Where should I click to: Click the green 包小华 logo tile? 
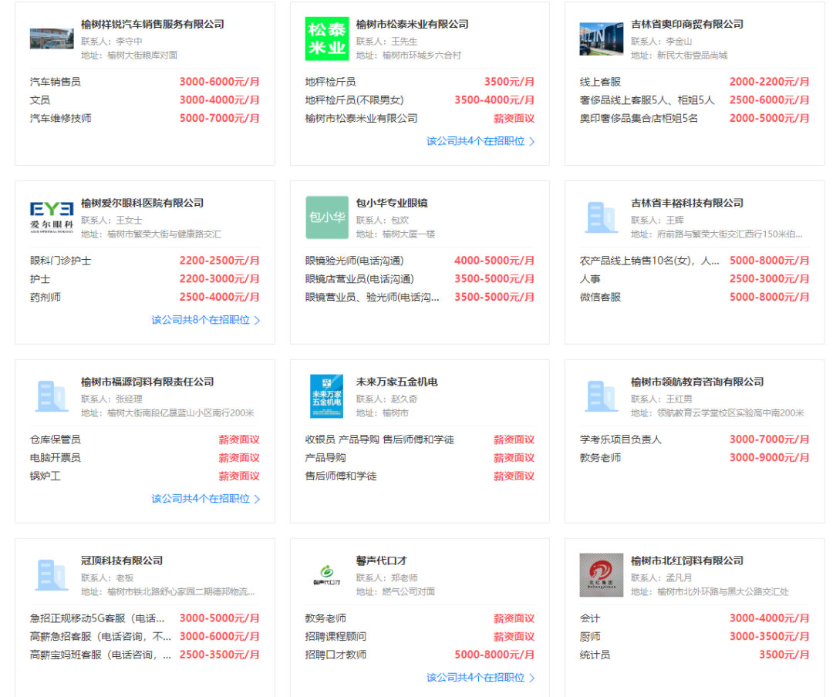pos(327,217)
